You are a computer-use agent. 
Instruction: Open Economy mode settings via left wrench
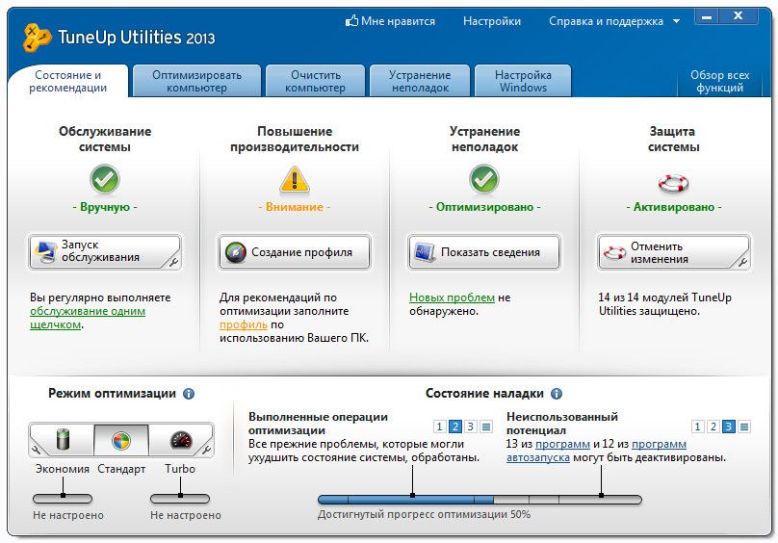pos(36,450)
